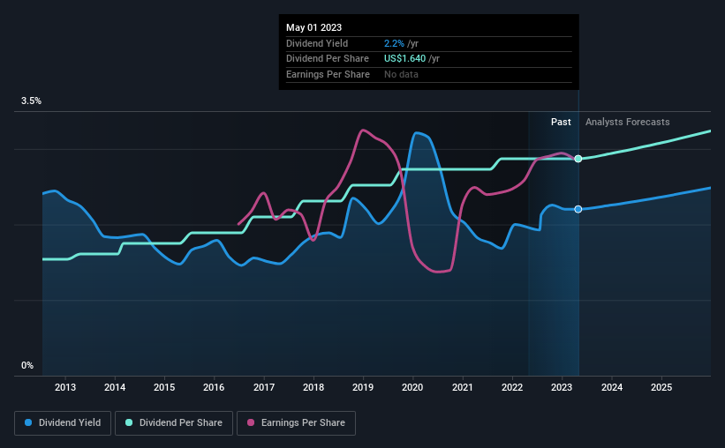Click the 2020 x-axis label
The width and height of the screenshot is (725, 448).
click(412, 387)
